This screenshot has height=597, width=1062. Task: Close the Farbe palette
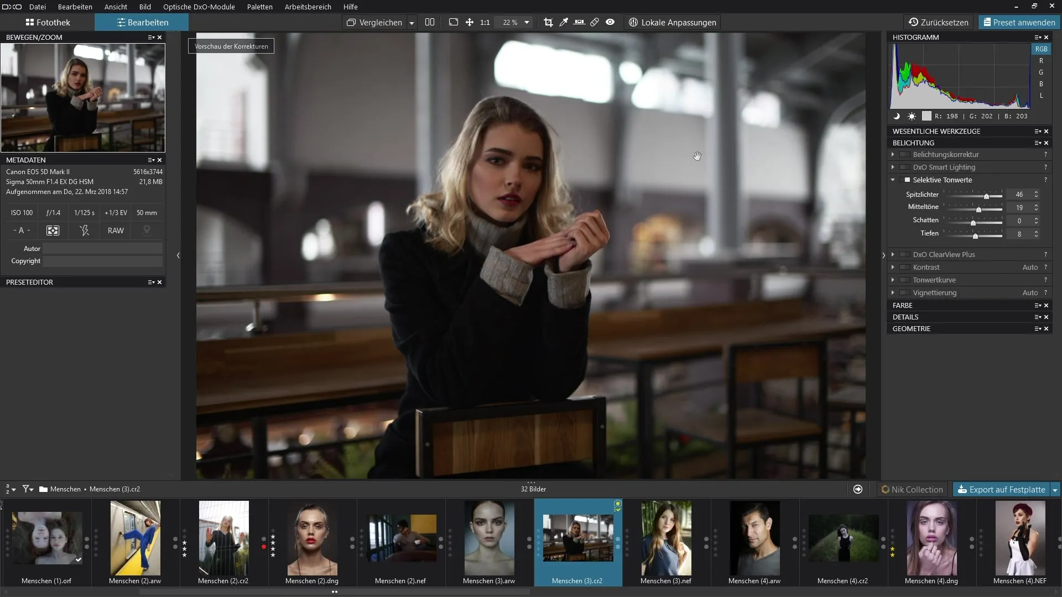pos(1046,305)
